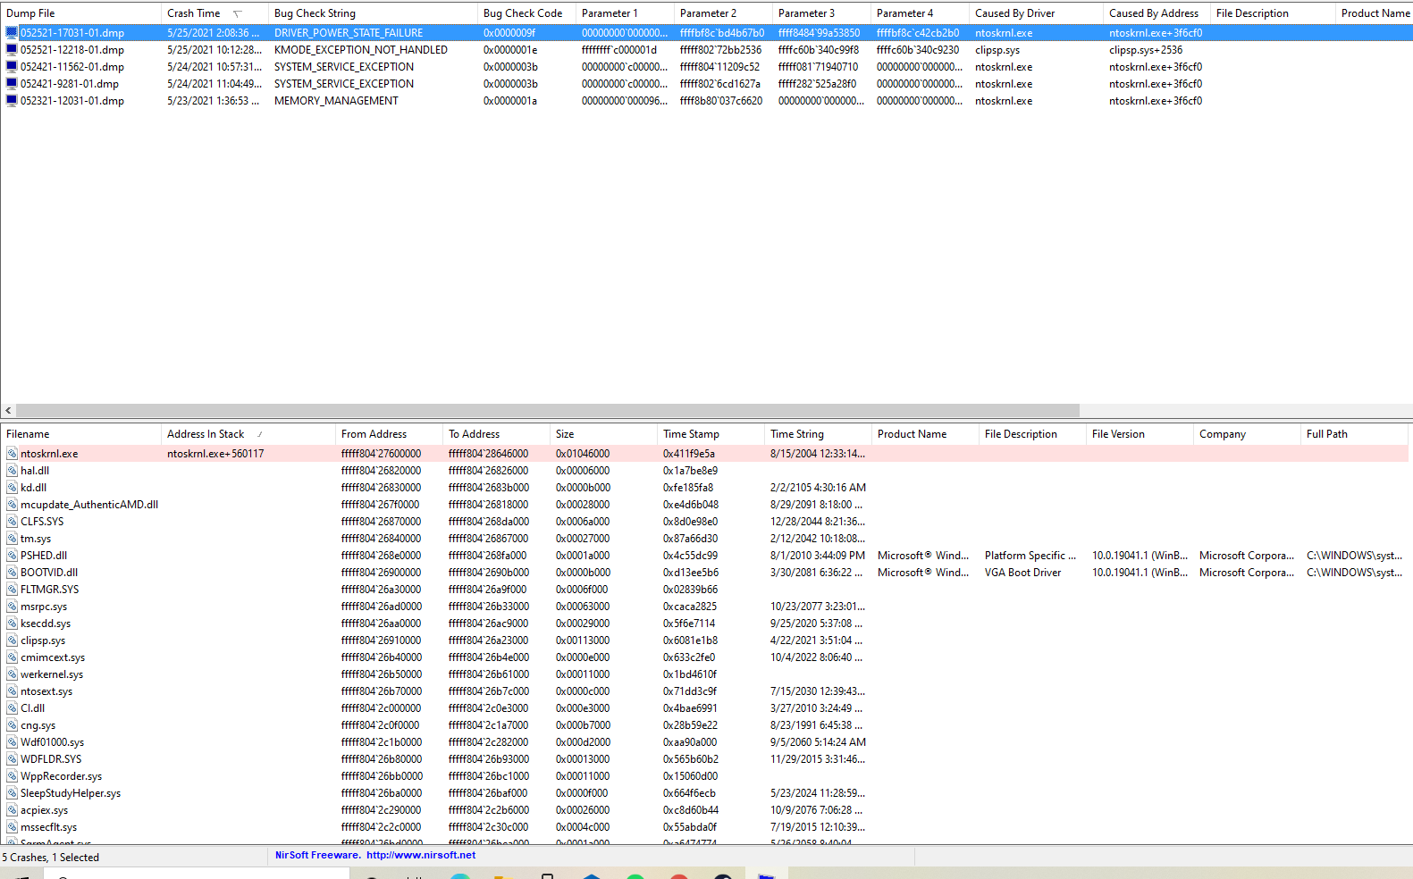Click the icon of 052421-11562-01.dmp
The height and width of the screenshot is (879, 1413).
[12, 67]
